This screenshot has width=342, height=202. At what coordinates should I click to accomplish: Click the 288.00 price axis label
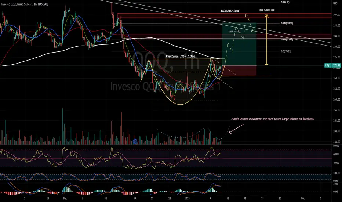click(337, 26)
